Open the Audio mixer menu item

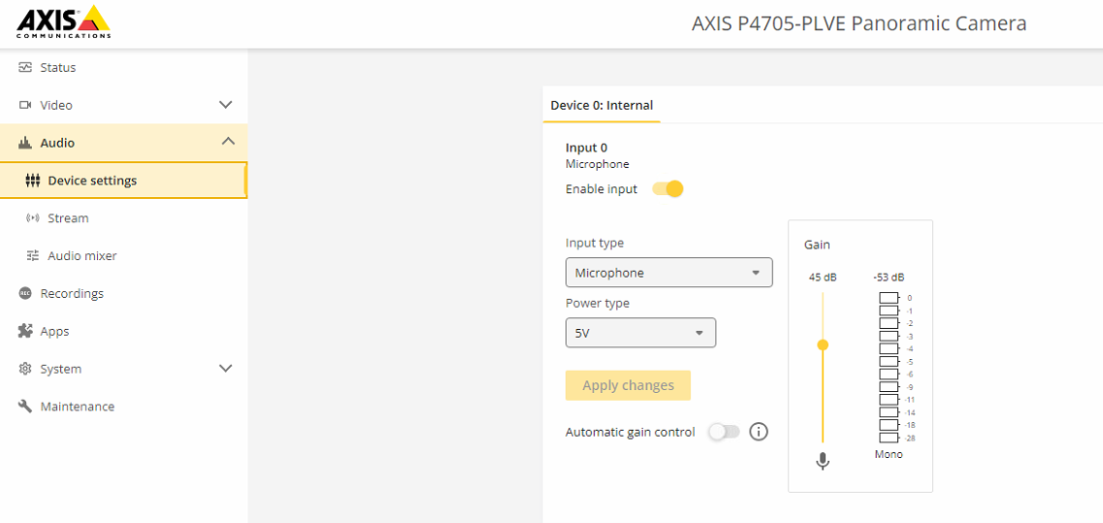[82, 256]
